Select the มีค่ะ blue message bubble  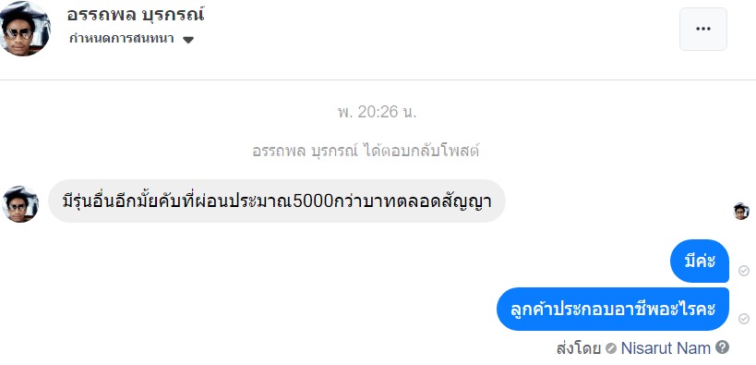tap(700, 262)
